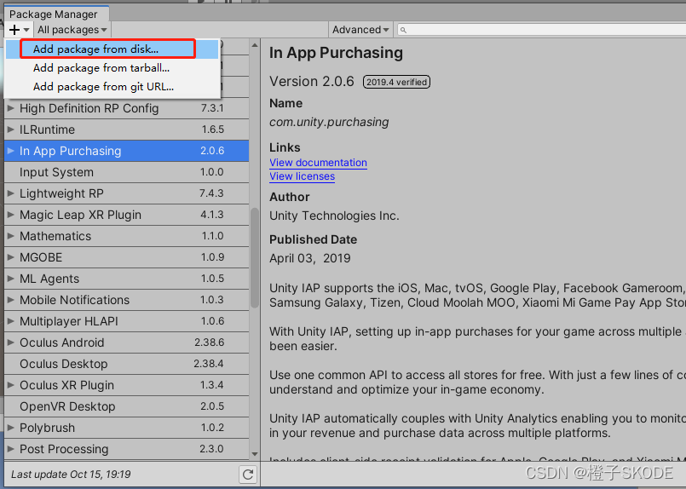Expand ILRuntime package arrow
This screenshot has width=686, height=489.
pyautogui.click(x=11, y=129)
